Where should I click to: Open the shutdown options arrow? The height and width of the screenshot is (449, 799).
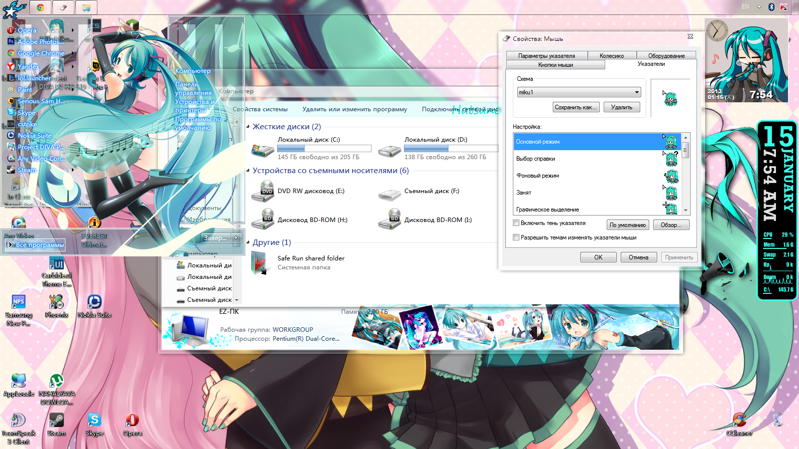[x=237, y=238]
